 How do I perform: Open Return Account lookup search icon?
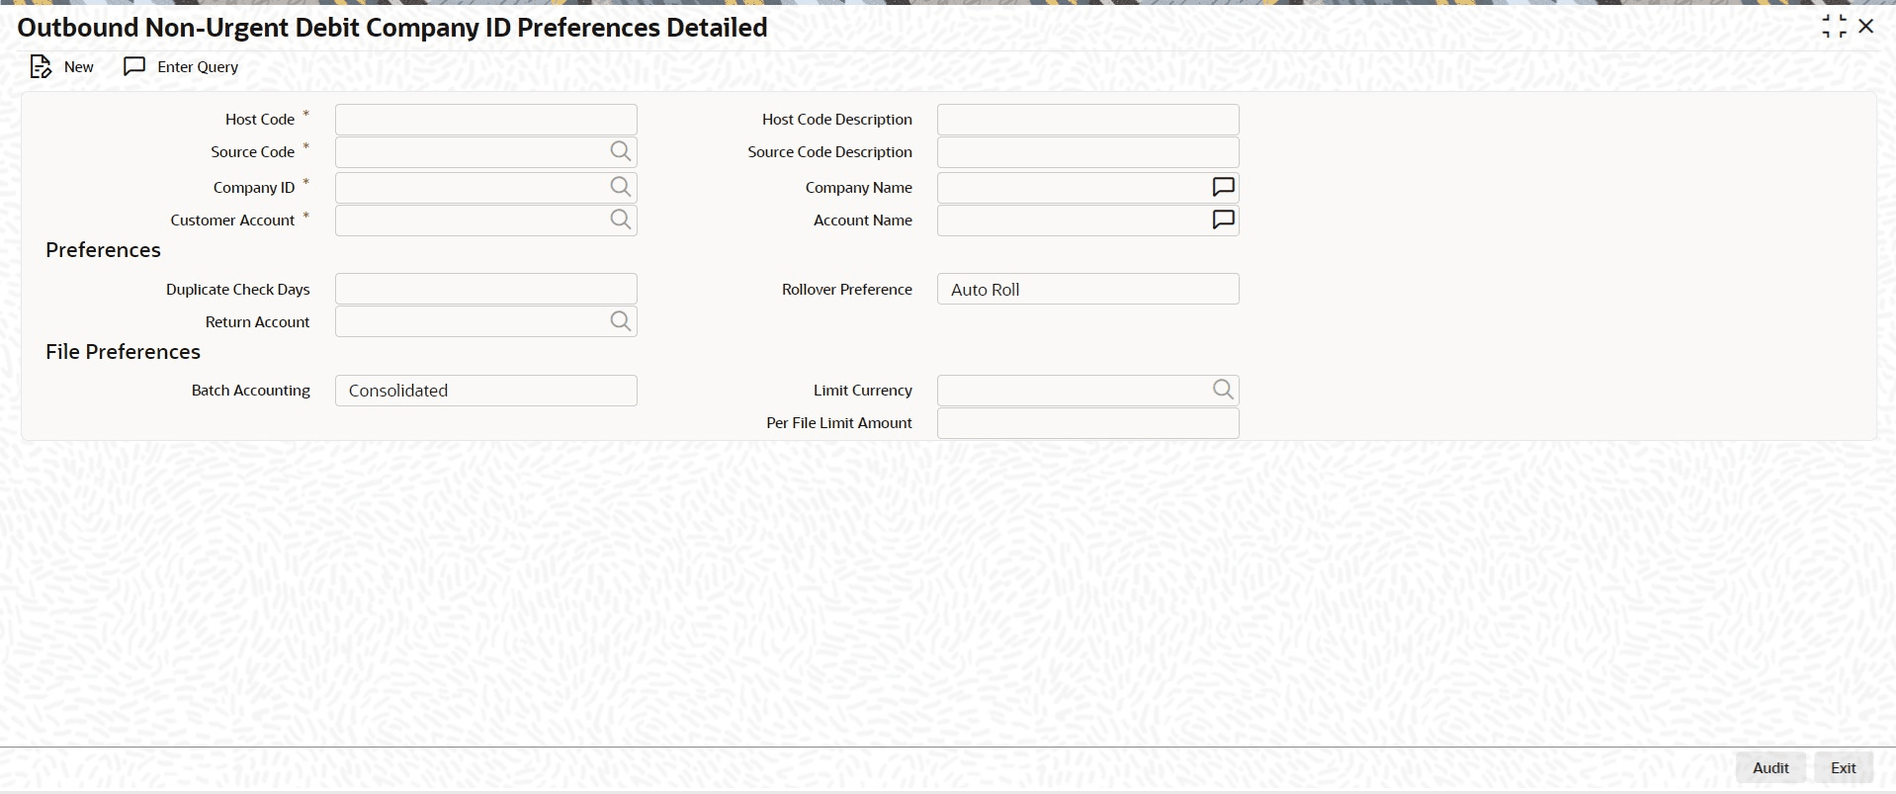(620, 321)
